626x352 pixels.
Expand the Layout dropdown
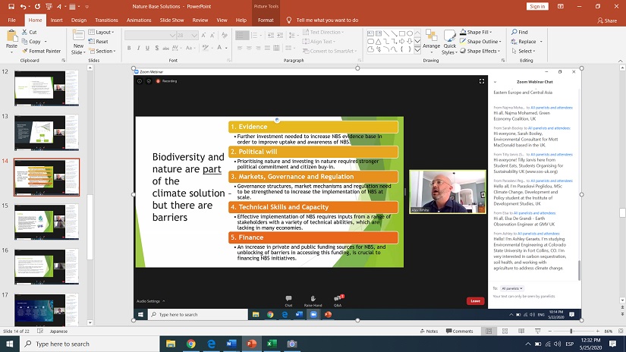tap(104, 32)
